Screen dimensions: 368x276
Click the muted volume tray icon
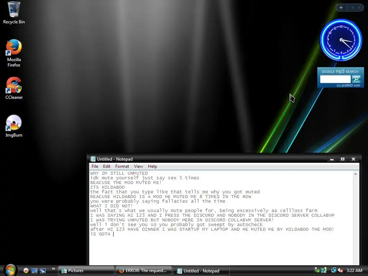click(340, 270)
